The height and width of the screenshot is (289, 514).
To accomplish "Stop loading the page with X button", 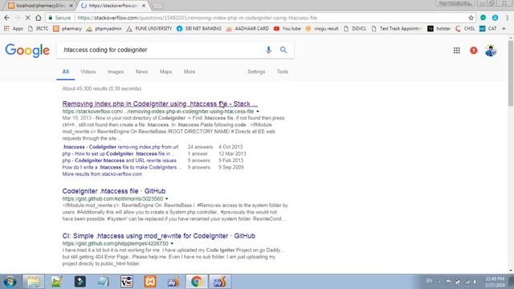I will [x=27, y=18].
